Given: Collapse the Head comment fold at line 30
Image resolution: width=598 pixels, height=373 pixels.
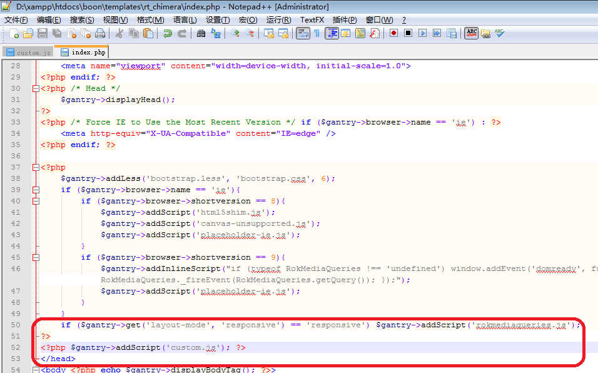Looking at the screenshot, I should [x=36, y=88].
